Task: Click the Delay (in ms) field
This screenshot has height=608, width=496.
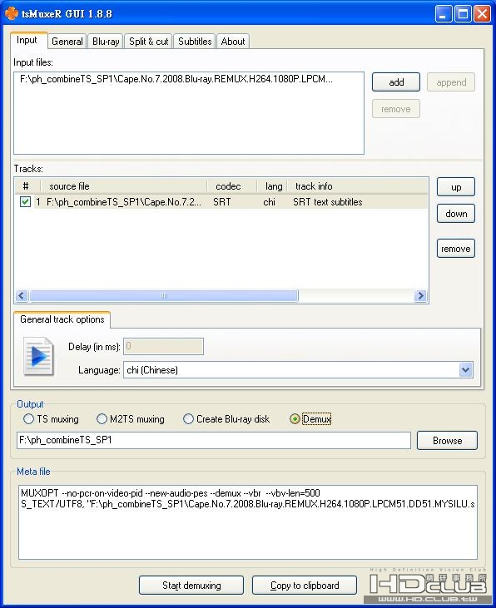Action: [163, 346]
